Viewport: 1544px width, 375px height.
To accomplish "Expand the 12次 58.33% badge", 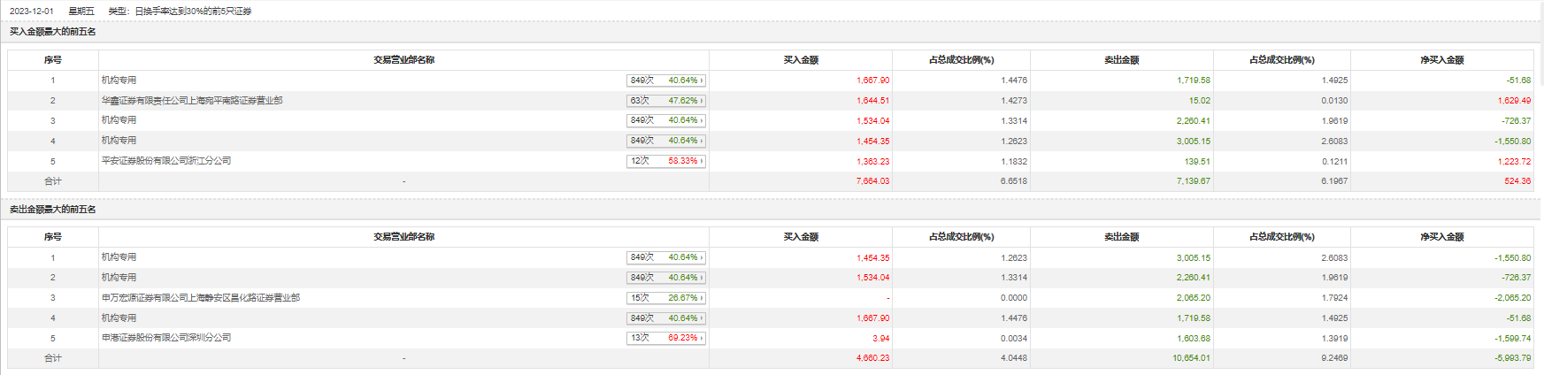I will click(665, 161).
